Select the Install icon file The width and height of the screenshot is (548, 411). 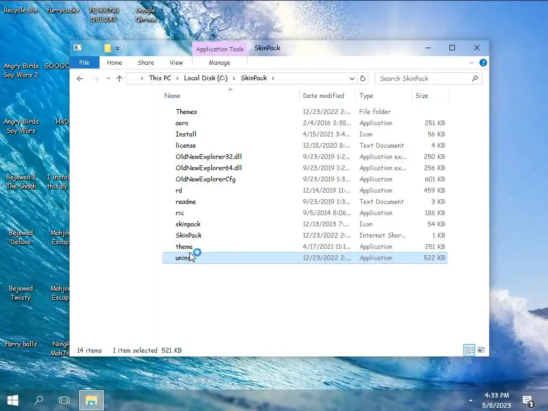pos(305,134)
